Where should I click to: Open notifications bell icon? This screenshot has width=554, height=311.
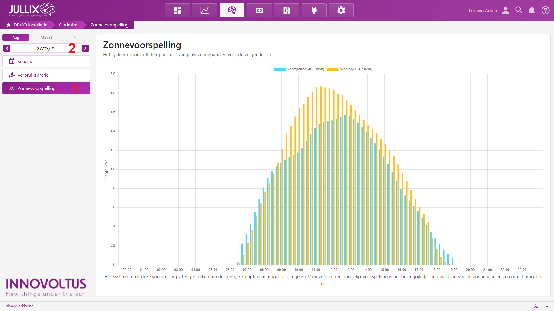point(532,10)
